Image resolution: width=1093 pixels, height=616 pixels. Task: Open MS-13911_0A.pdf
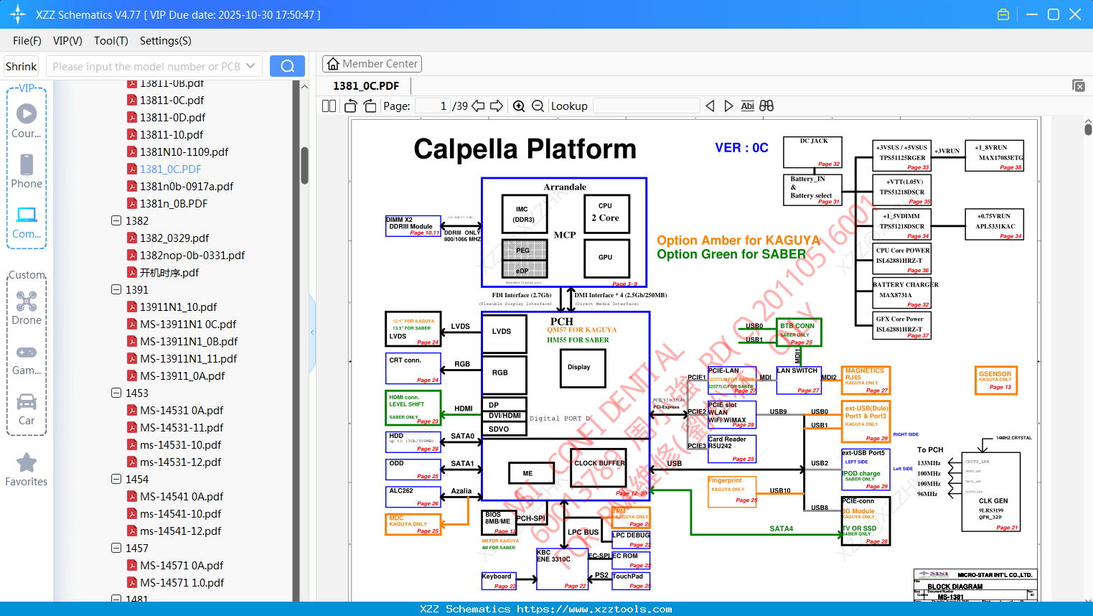point(182,375)
